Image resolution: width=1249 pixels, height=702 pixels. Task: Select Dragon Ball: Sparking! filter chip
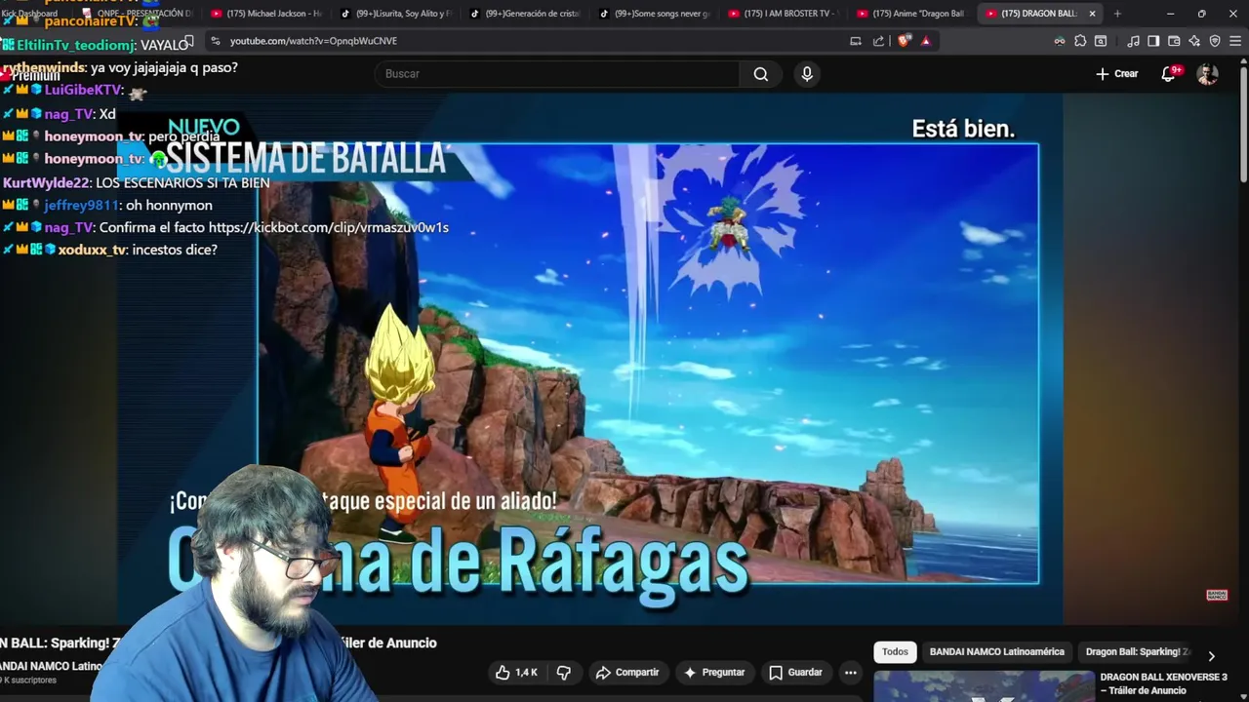pos(1134,652)
